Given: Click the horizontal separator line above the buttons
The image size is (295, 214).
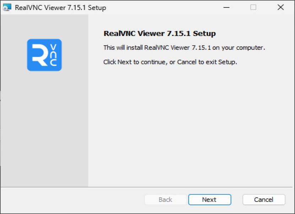Looking at the screenshot, I should [147, 187].
